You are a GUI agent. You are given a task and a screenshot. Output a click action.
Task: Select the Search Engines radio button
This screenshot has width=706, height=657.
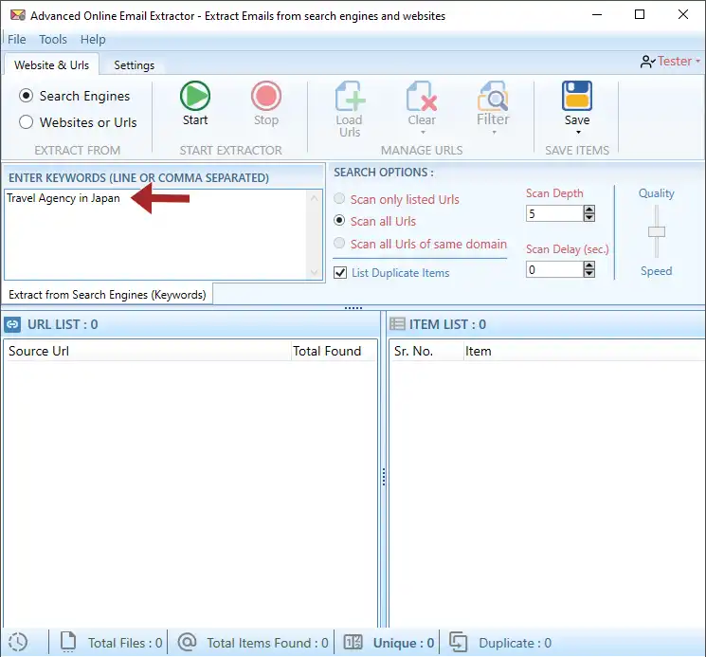coord(27,96)
